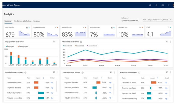Image resolution: width=176 pixels, height=105 pixels.
Task: Sort Abandon rate drivers by Impact arrow
Action: [x=158, y=78]
